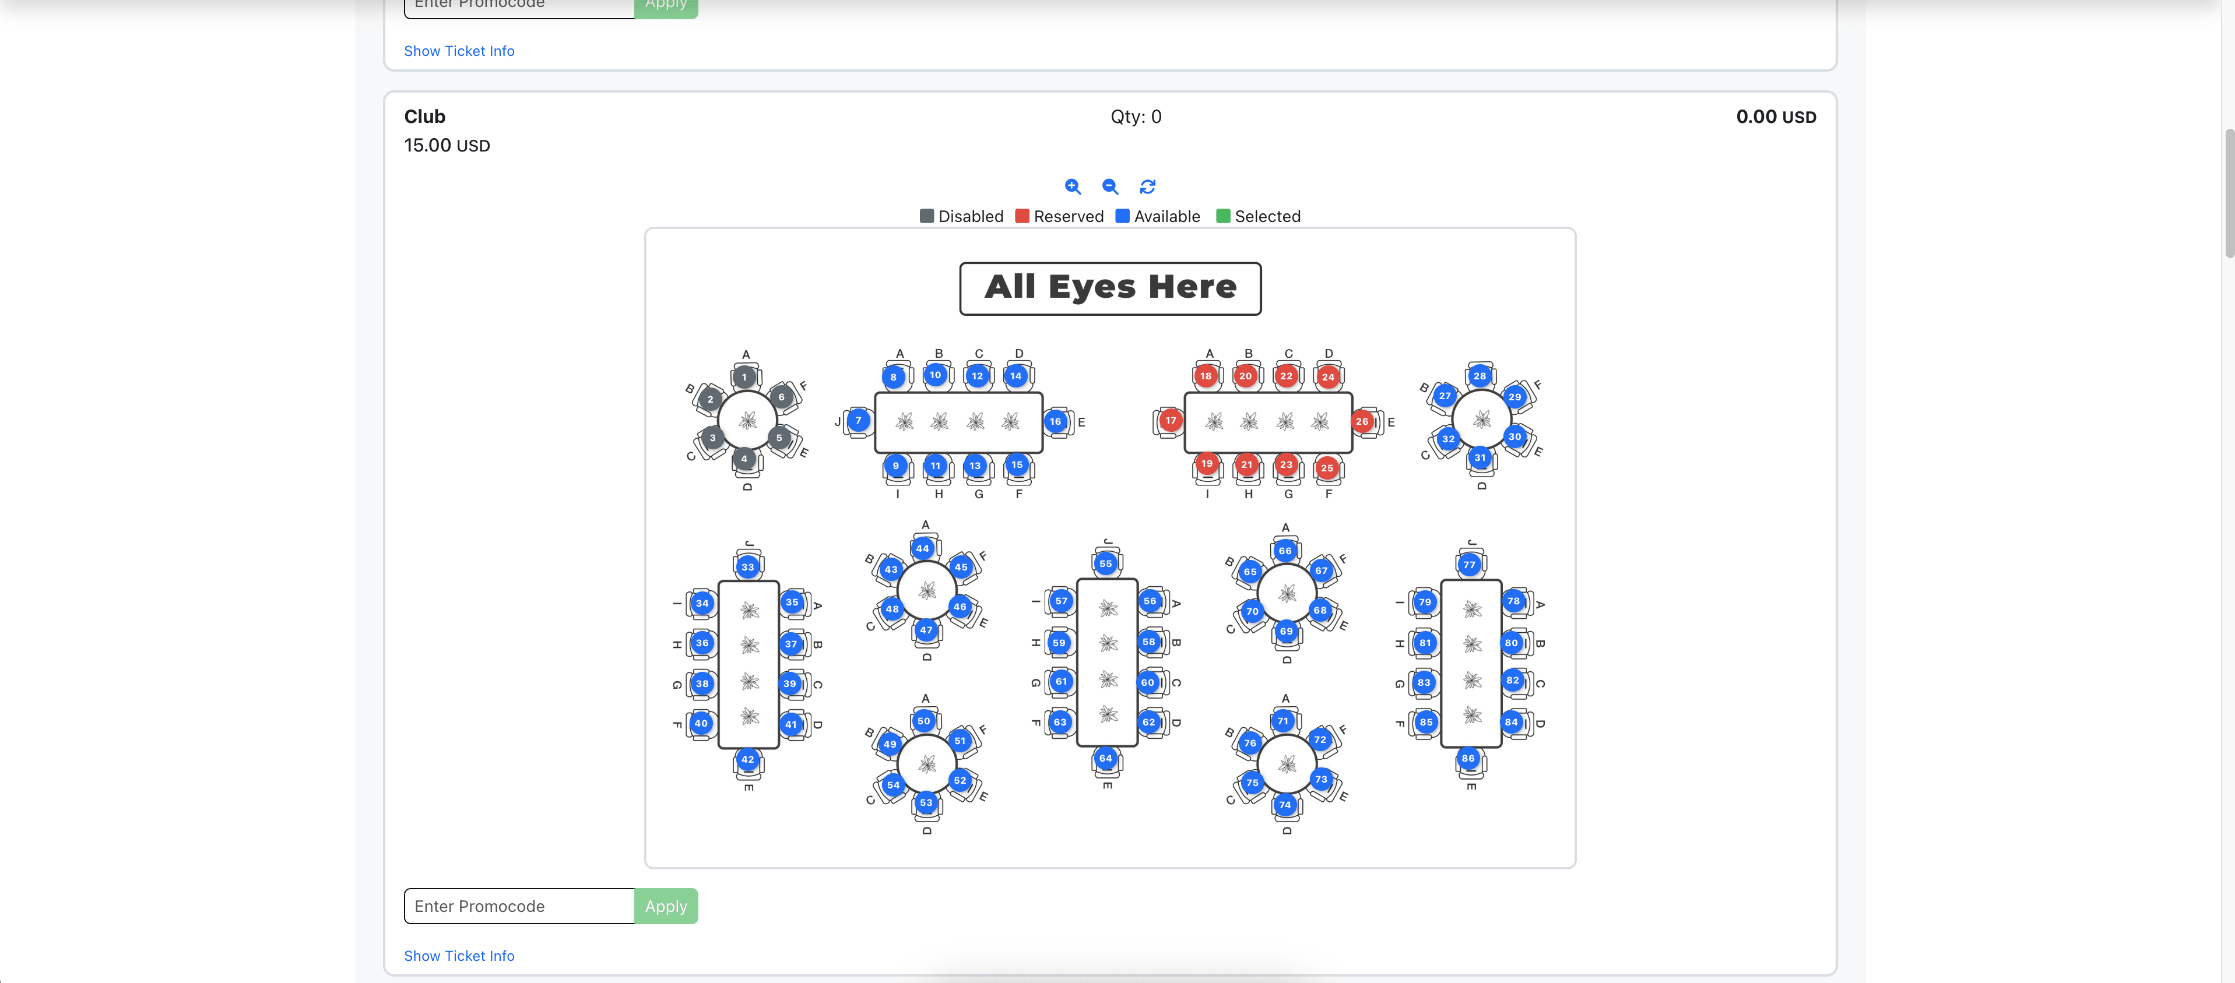Click disabled seat number 1

pos(744,378)
